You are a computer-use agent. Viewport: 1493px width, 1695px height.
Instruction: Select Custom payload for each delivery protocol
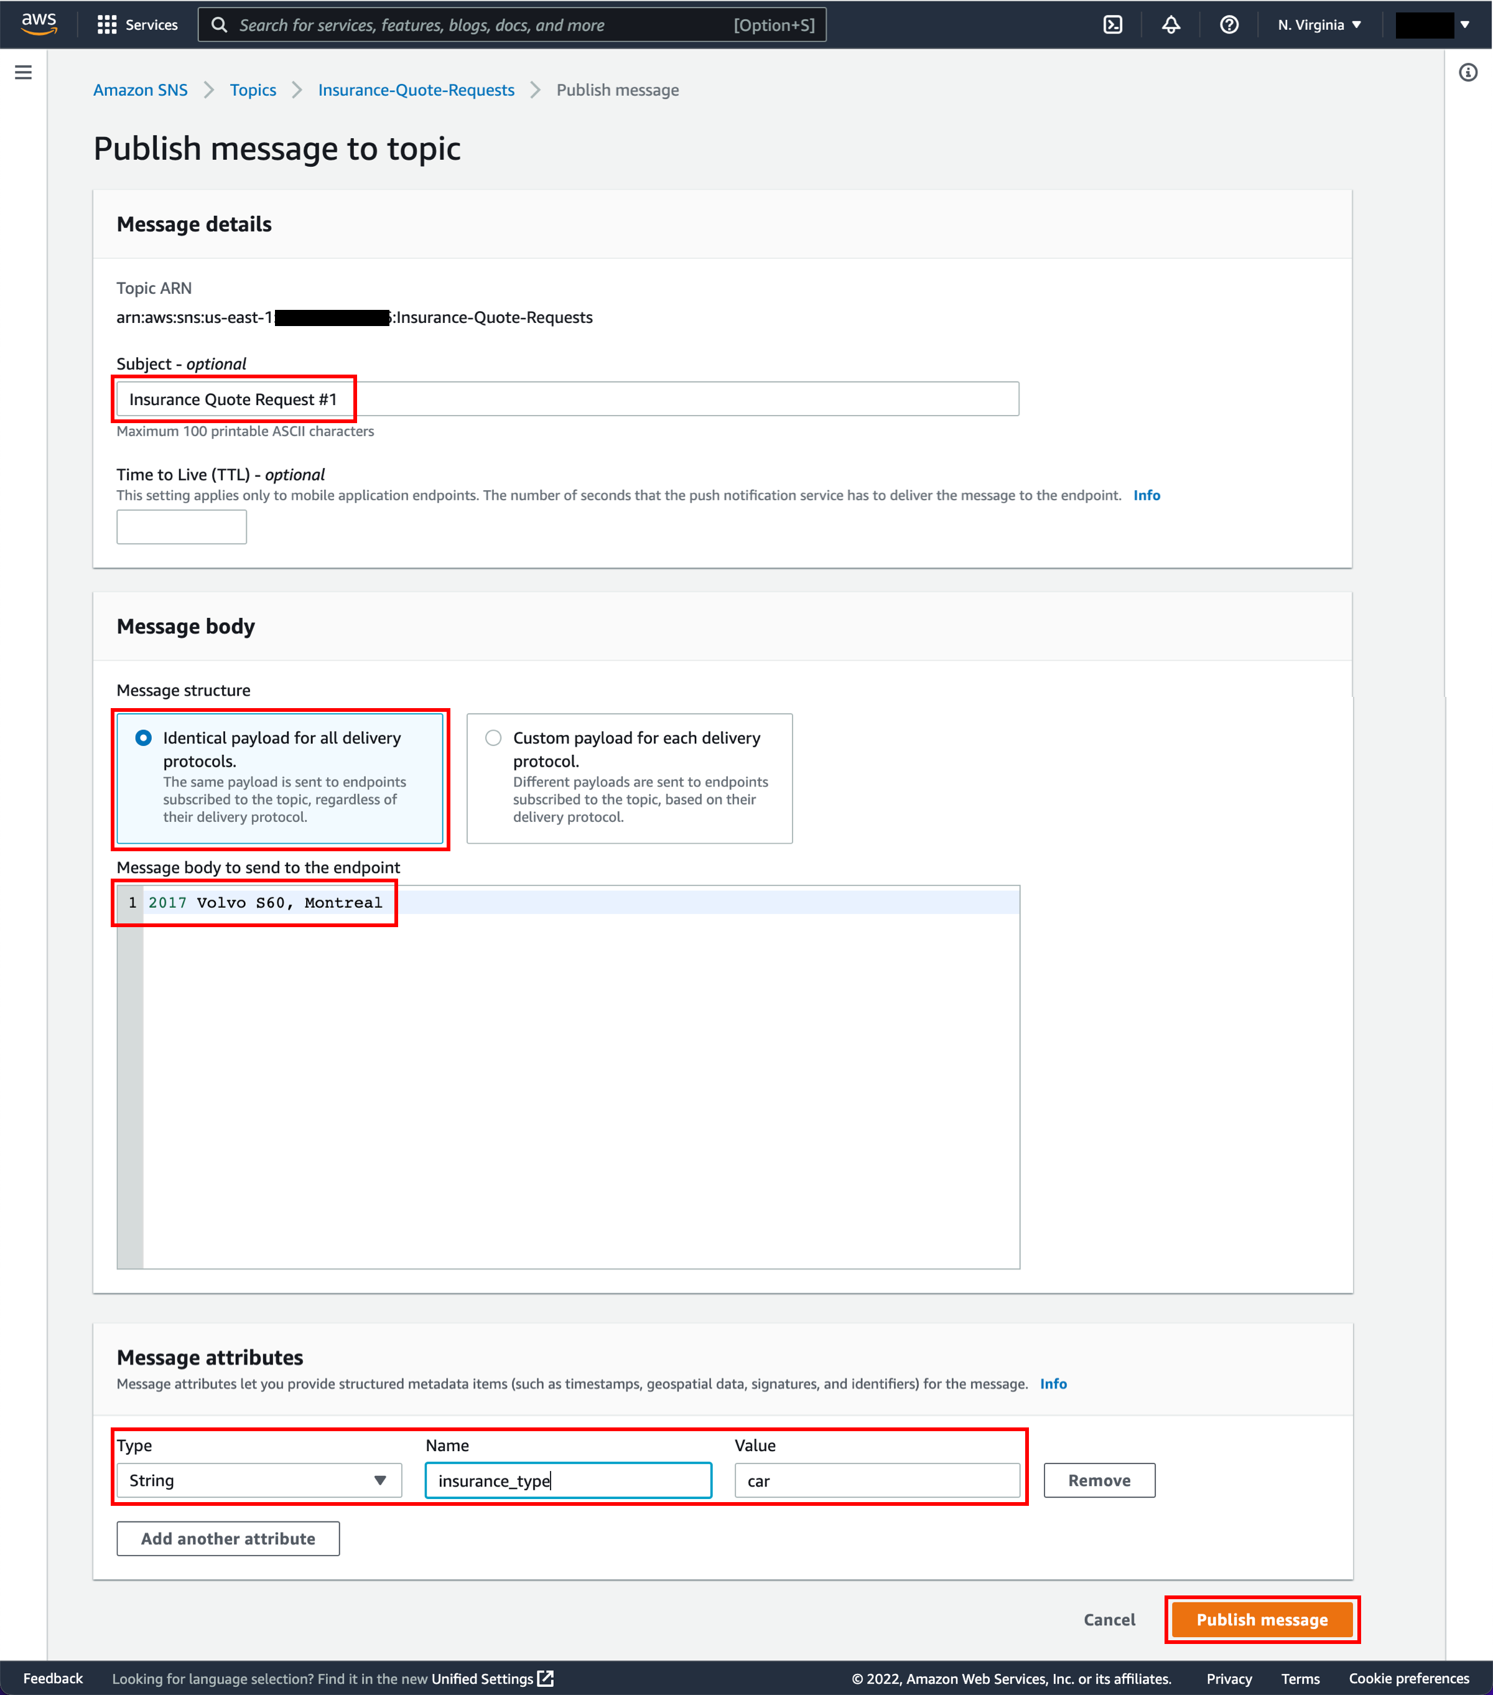(495, 738)
